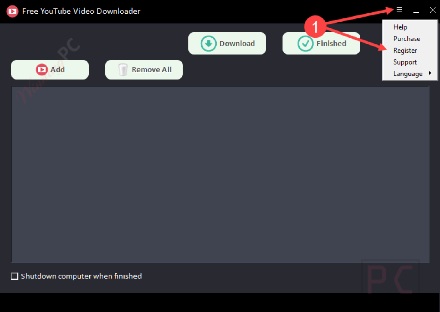Click the Language menu item
Screen dimensions: 440x312
tap(408, 73)
